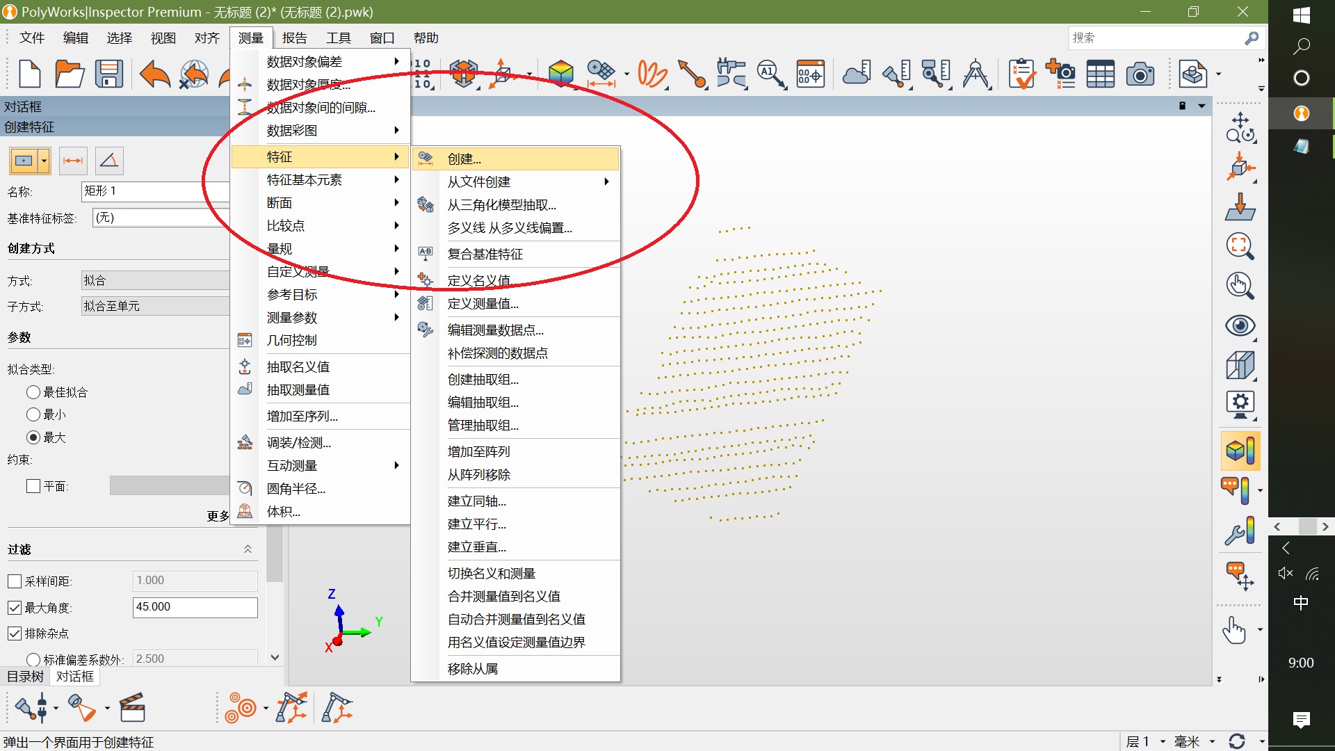Switch to the 目录树 tab

25,677
